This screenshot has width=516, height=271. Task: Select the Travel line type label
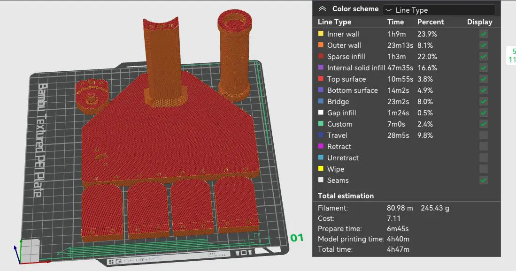click(337, 135)
